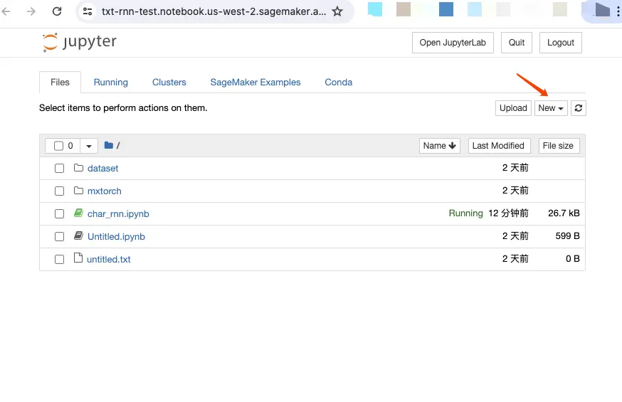Switch to the Running tab
Viewport: 622px width, 402px height.
[x=111, y=83]
